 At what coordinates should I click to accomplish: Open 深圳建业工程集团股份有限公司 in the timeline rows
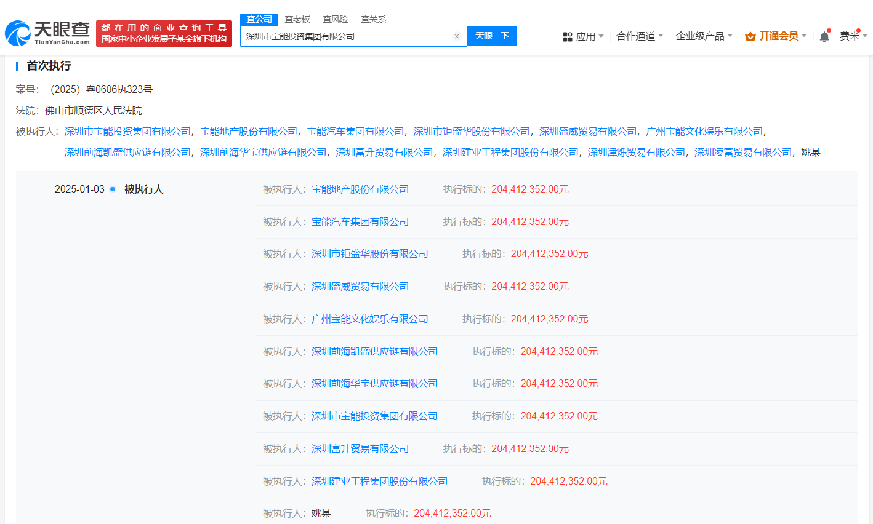(x=380, y=481)
